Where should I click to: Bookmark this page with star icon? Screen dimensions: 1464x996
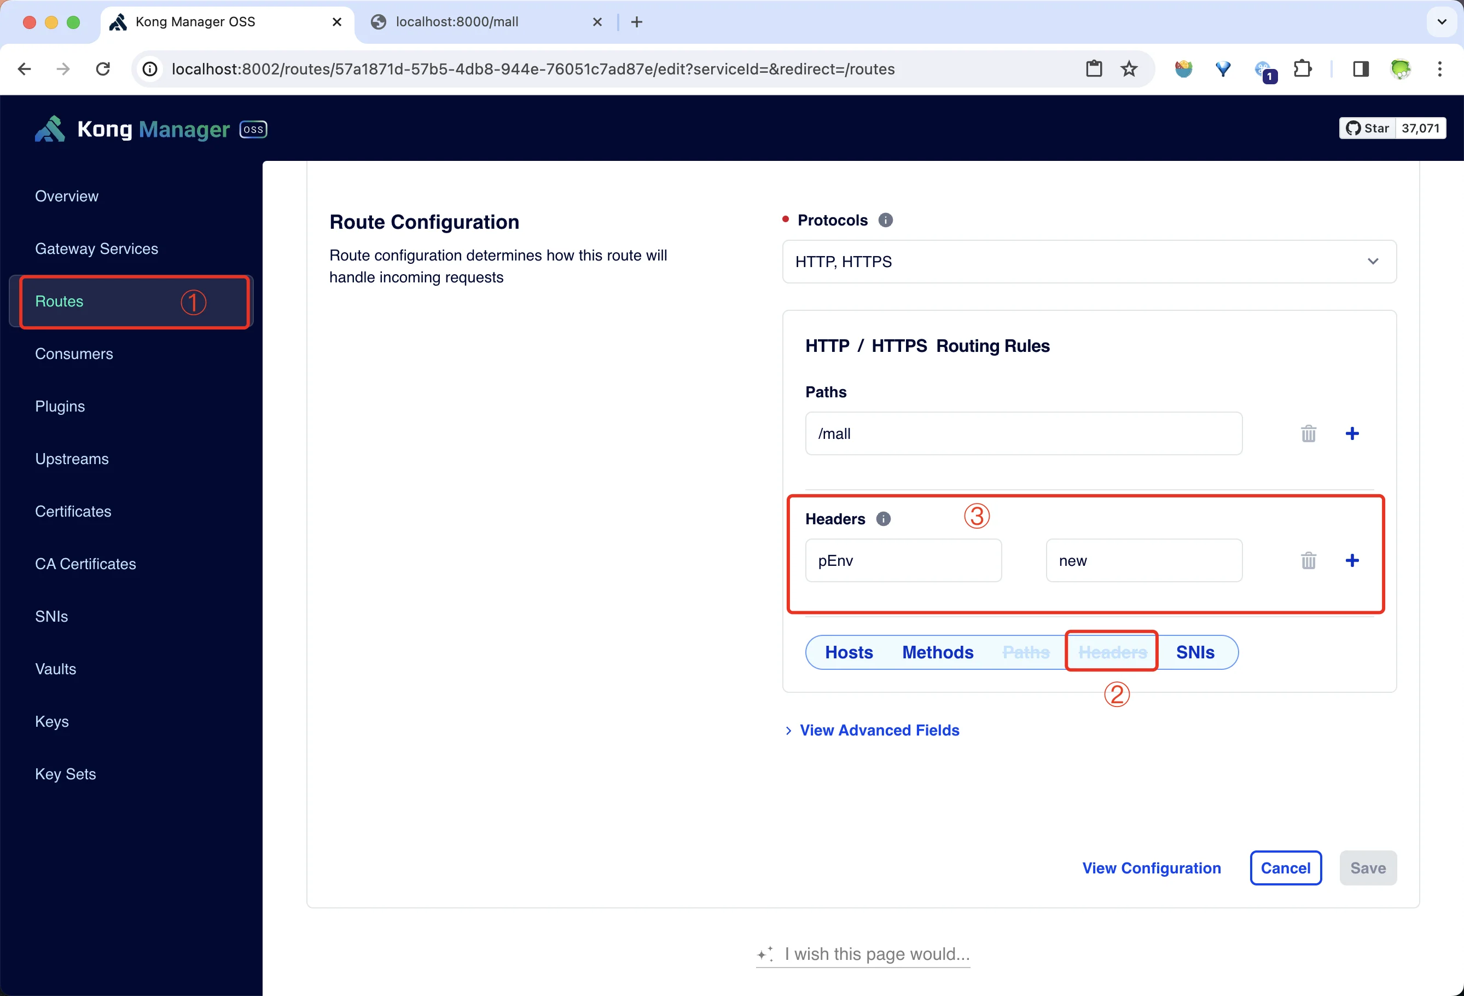(x=1129, y=68)
